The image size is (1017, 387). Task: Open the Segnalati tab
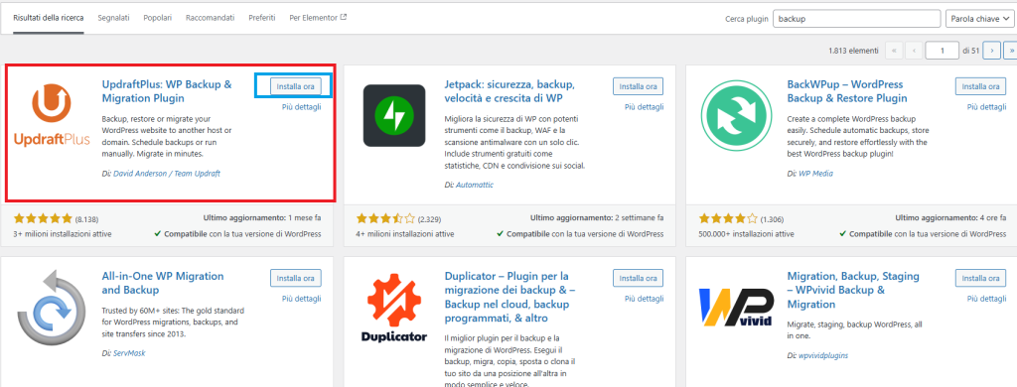pyautogui.click(x=113, y=18)
